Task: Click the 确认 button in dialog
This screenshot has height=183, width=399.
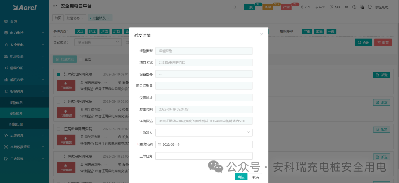Action: (241, 177)
